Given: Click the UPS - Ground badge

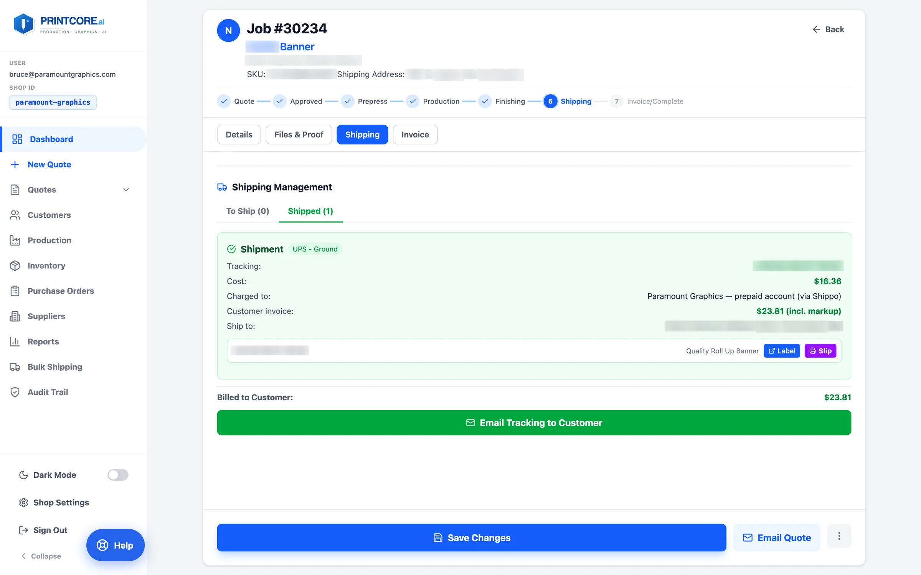Looking at the screenshot, I should pyautogui.click(x=315, y=249).
